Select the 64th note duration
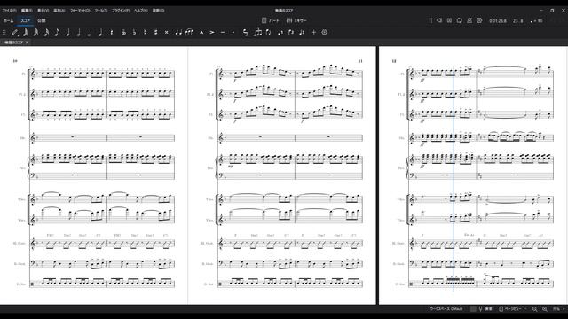 (25, 33)
